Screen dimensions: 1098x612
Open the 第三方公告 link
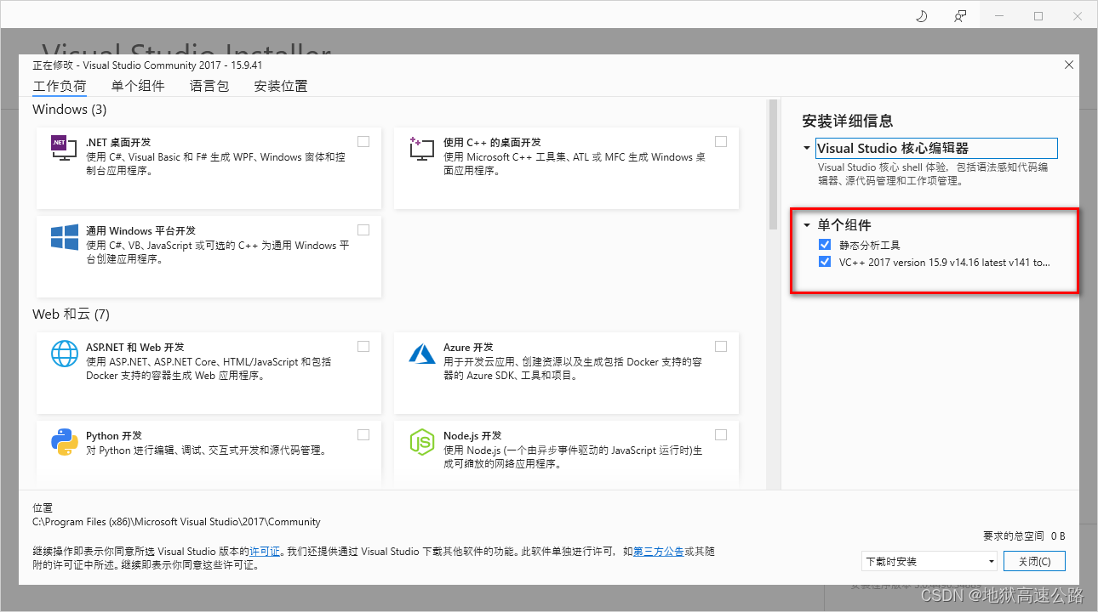point(659,552)
